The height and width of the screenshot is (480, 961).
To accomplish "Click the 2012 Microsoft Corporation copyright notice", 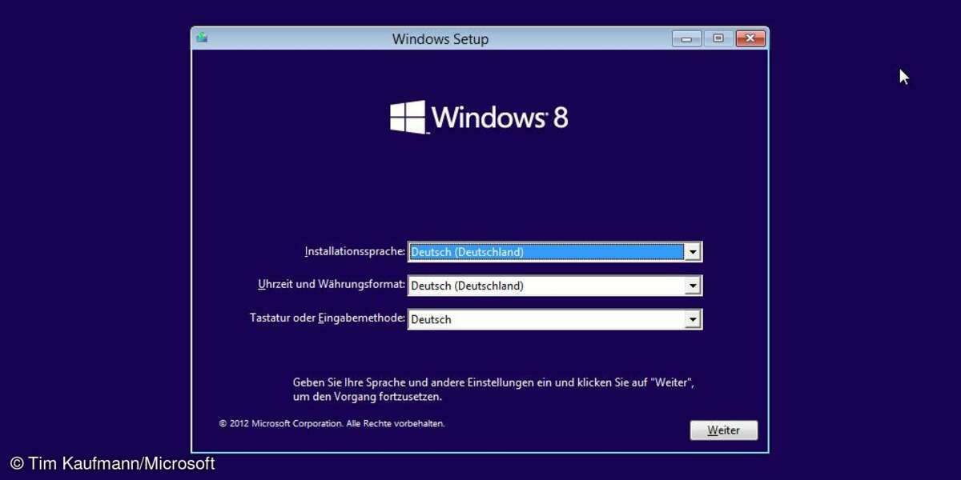I will (x=332, y=423).
